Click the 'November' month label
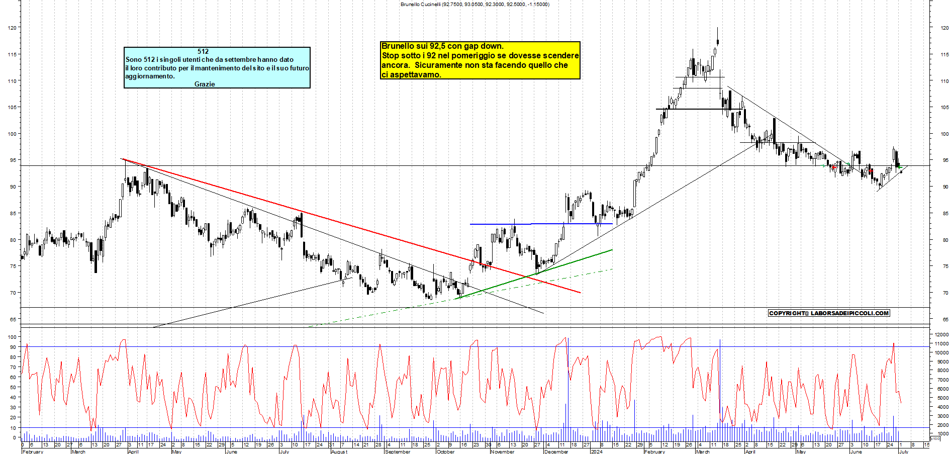 click(502, 451)
